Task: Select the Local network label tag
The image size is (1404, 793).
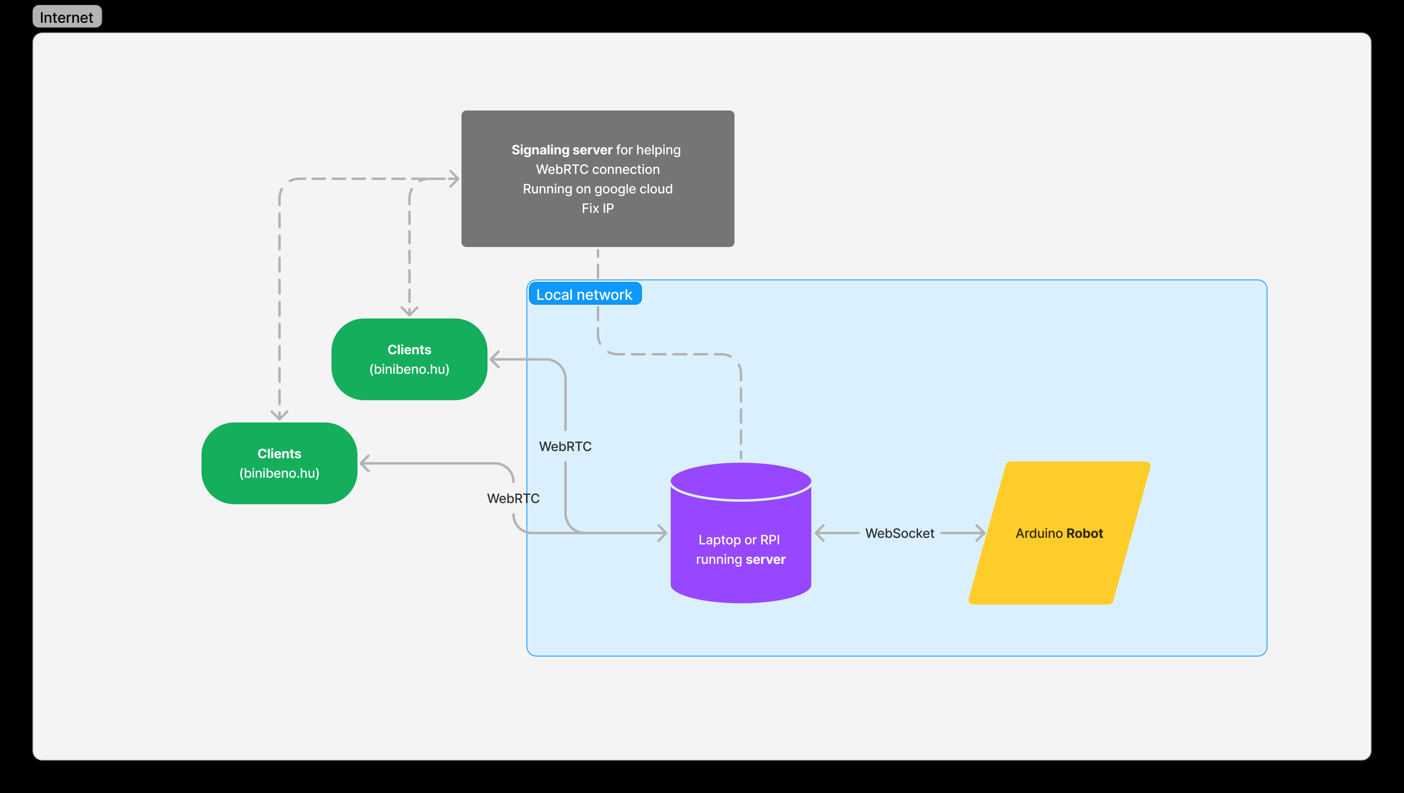Action: pos(584,294)
